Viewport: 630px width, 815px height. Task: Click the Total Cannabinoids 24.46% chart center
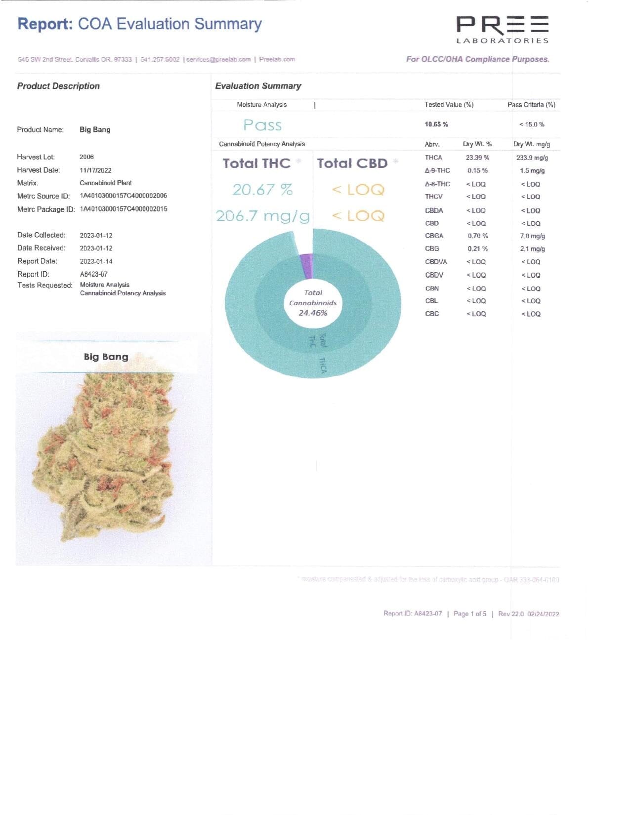click(313, 303)
